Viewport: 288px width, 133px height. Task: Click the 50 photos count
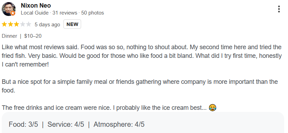coord(93,13)
